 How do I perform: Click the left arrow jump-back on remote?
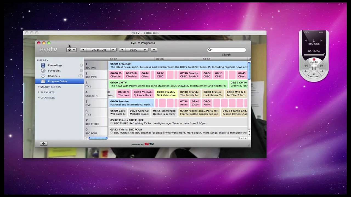pos(306,71)
